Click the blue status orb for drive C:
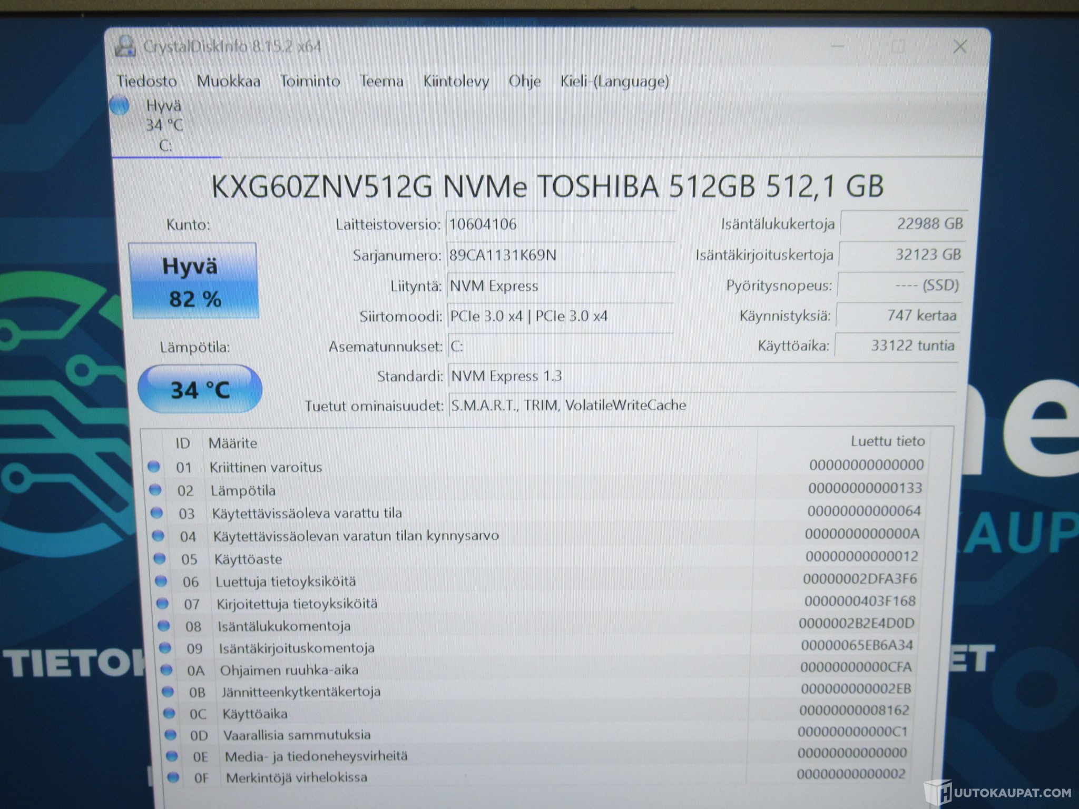Screen dimensions: 1079x809 [120, 106]
